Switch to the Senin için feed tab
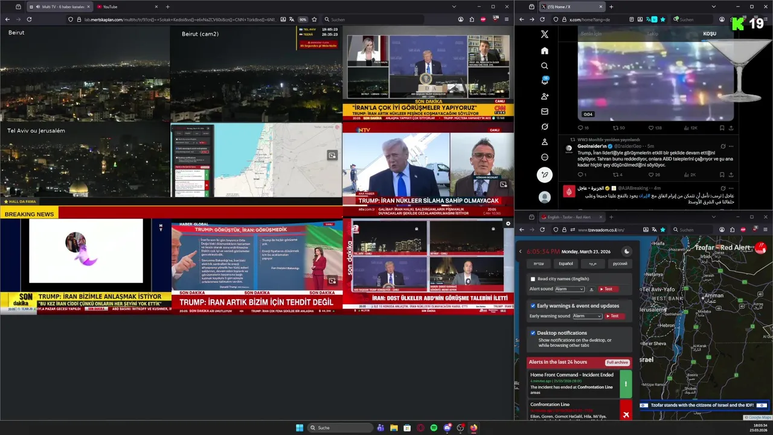The height and width of the screenshot is (435, 773). pyautogui.click(x=591, y=34)
